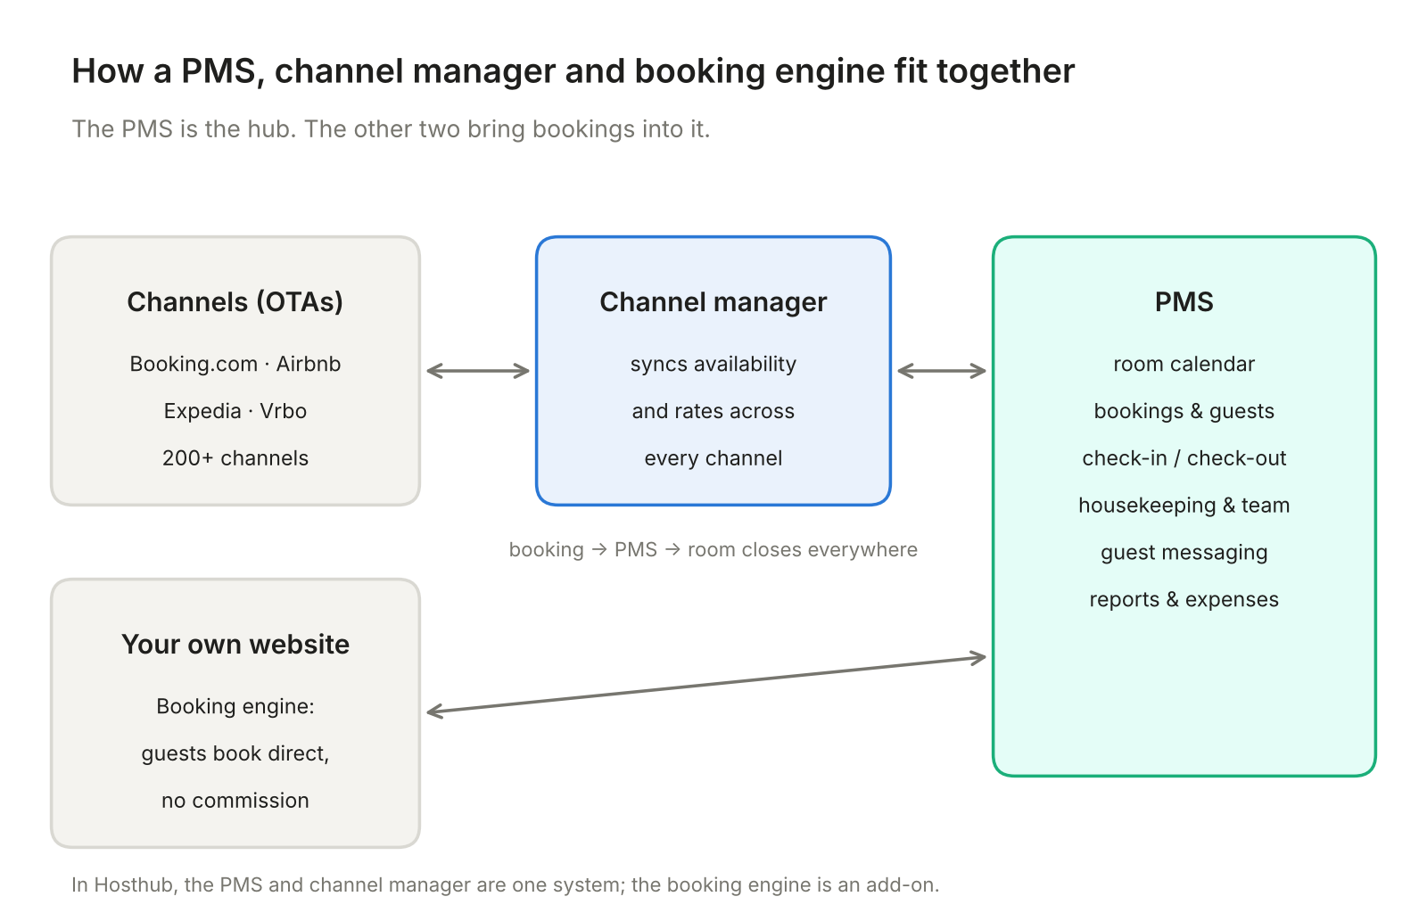Select the "200+ channels" text
Image resolution: width=1427 pixels, height=913 pixels.
[235, 458]
